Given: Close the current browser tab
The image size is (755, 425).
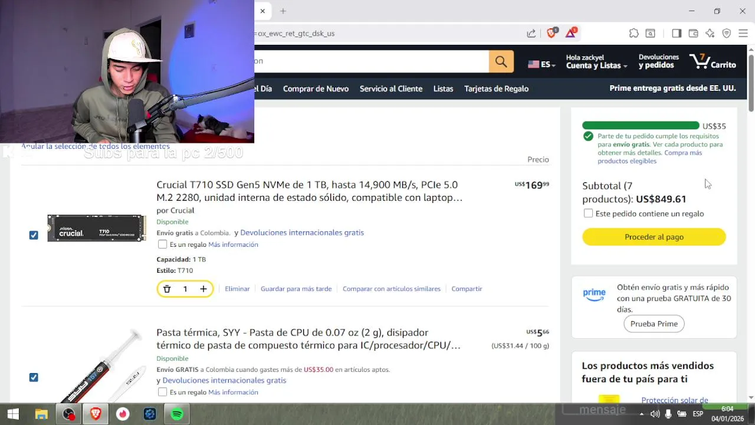Looking at the screenshot, I should coord(262,11).
